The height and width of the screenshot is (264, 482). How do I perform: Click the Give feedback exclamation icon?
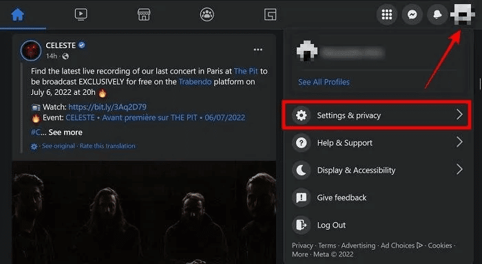pos(302,198)
